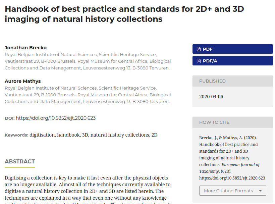Click the PDF file icon
This screenshot has width=275, height=204.
point(199,49)
